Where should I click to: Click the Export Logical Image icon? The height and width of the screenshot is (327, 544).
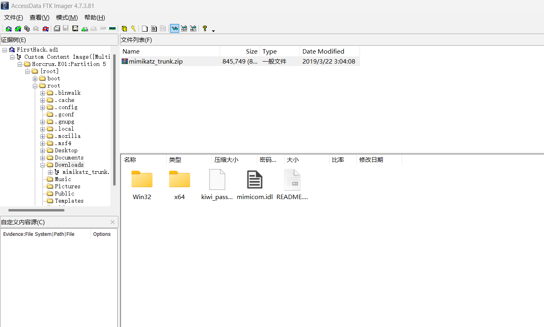pos(75,29)
